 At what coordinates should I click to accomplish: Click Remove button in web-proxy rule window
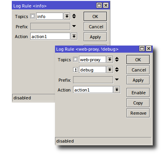(138, 113)
